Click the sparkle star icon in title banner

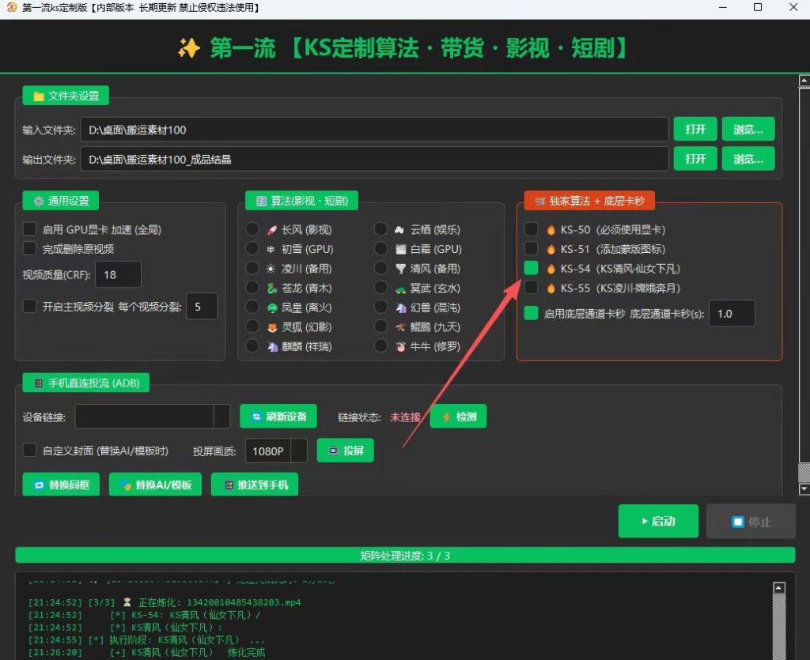click(189, 48)
